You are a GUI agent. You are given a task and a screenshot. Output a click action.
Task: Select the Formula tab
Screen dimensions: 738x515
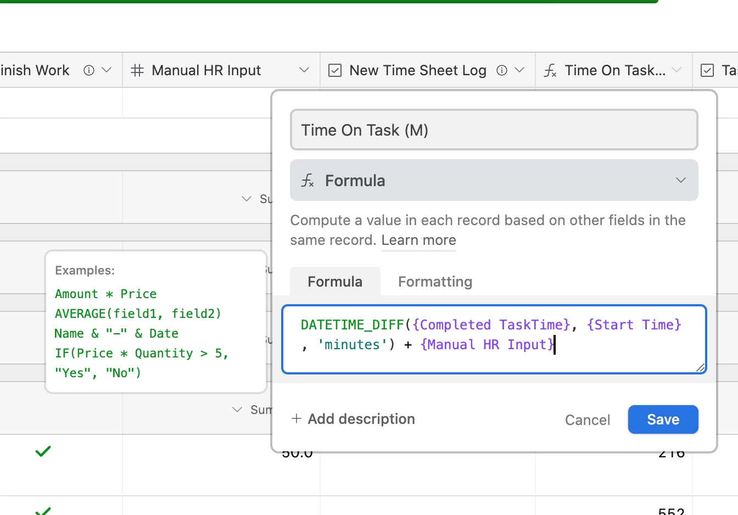click(335, 282)
